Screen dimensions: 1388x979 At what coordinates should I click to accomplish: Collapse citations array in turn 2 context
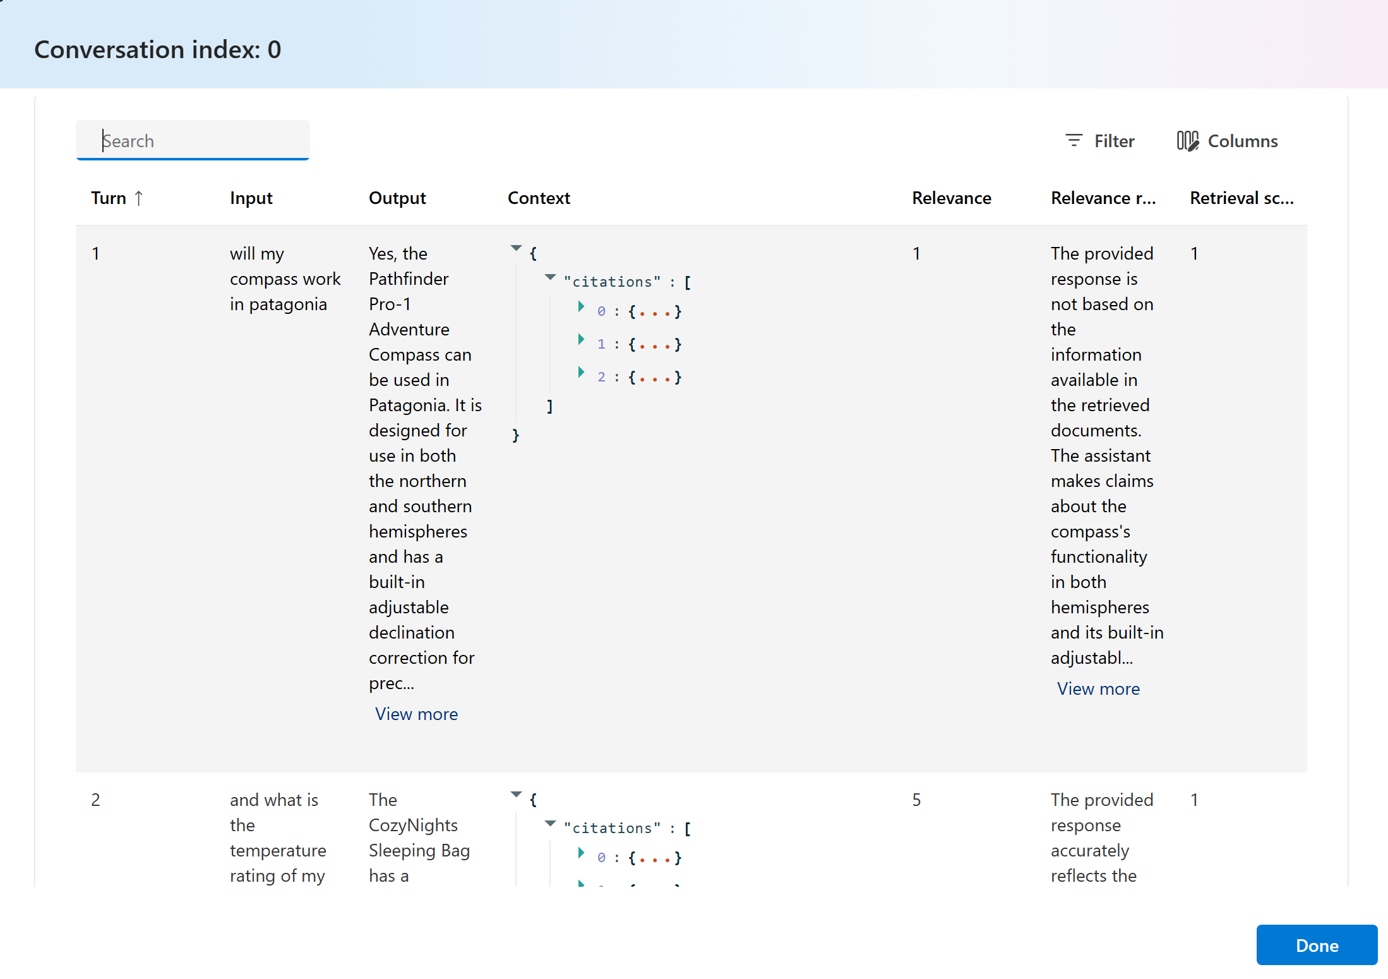[x=550, y=824]
